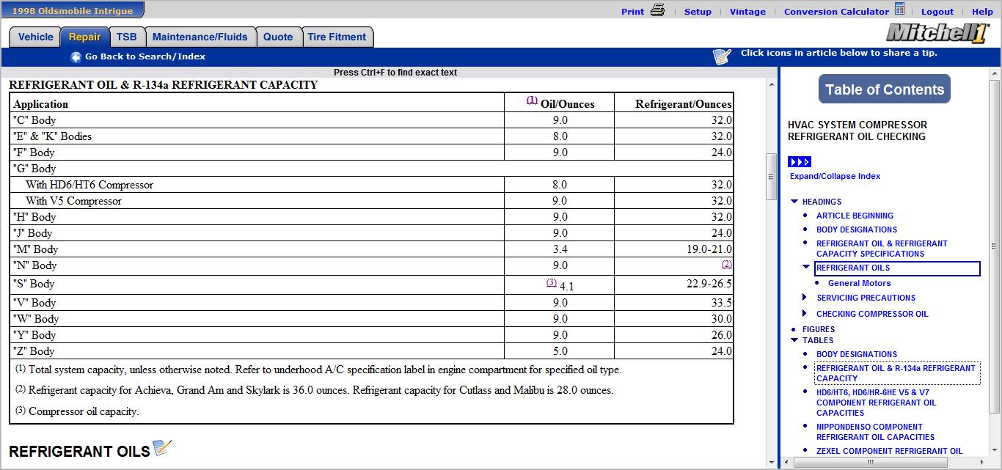Open the Conversion Calculator link

[x=836, y=12]
